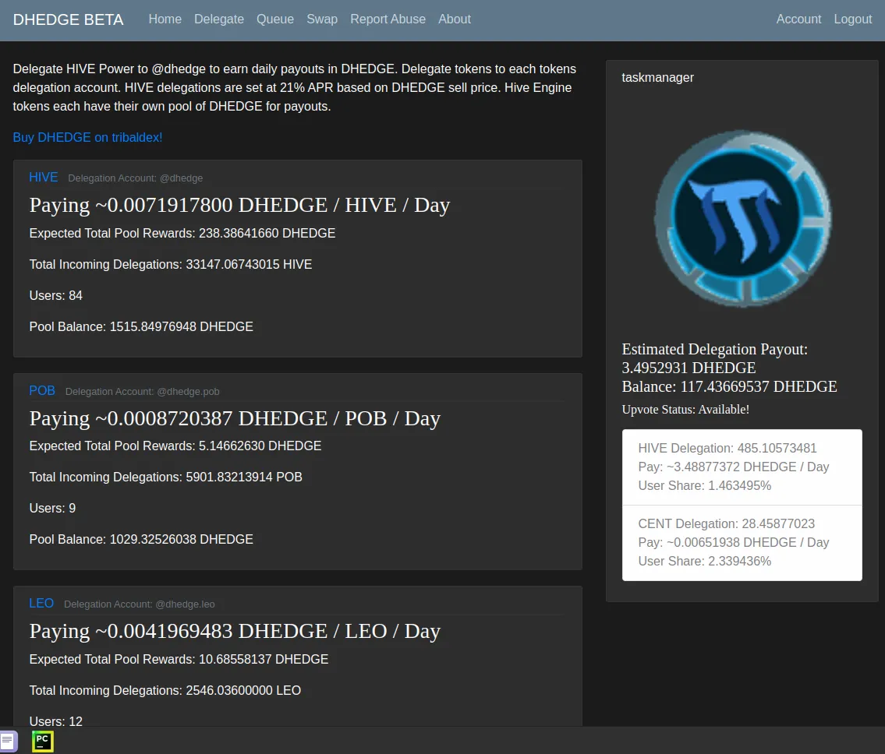Click Total Incoming Delegations 5901.83213914 POB

click(166, 477)
